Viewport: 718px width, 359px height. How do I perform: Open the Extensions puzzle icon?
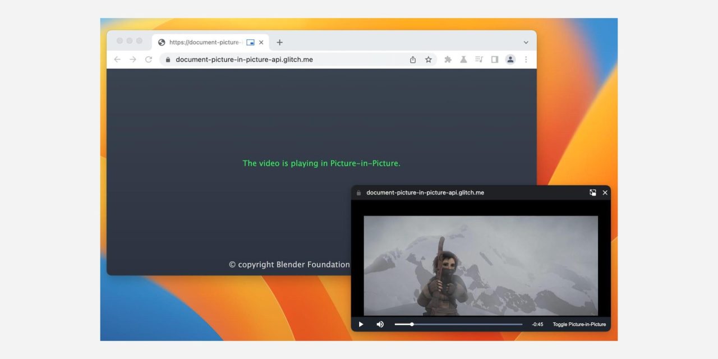(448, 59)
